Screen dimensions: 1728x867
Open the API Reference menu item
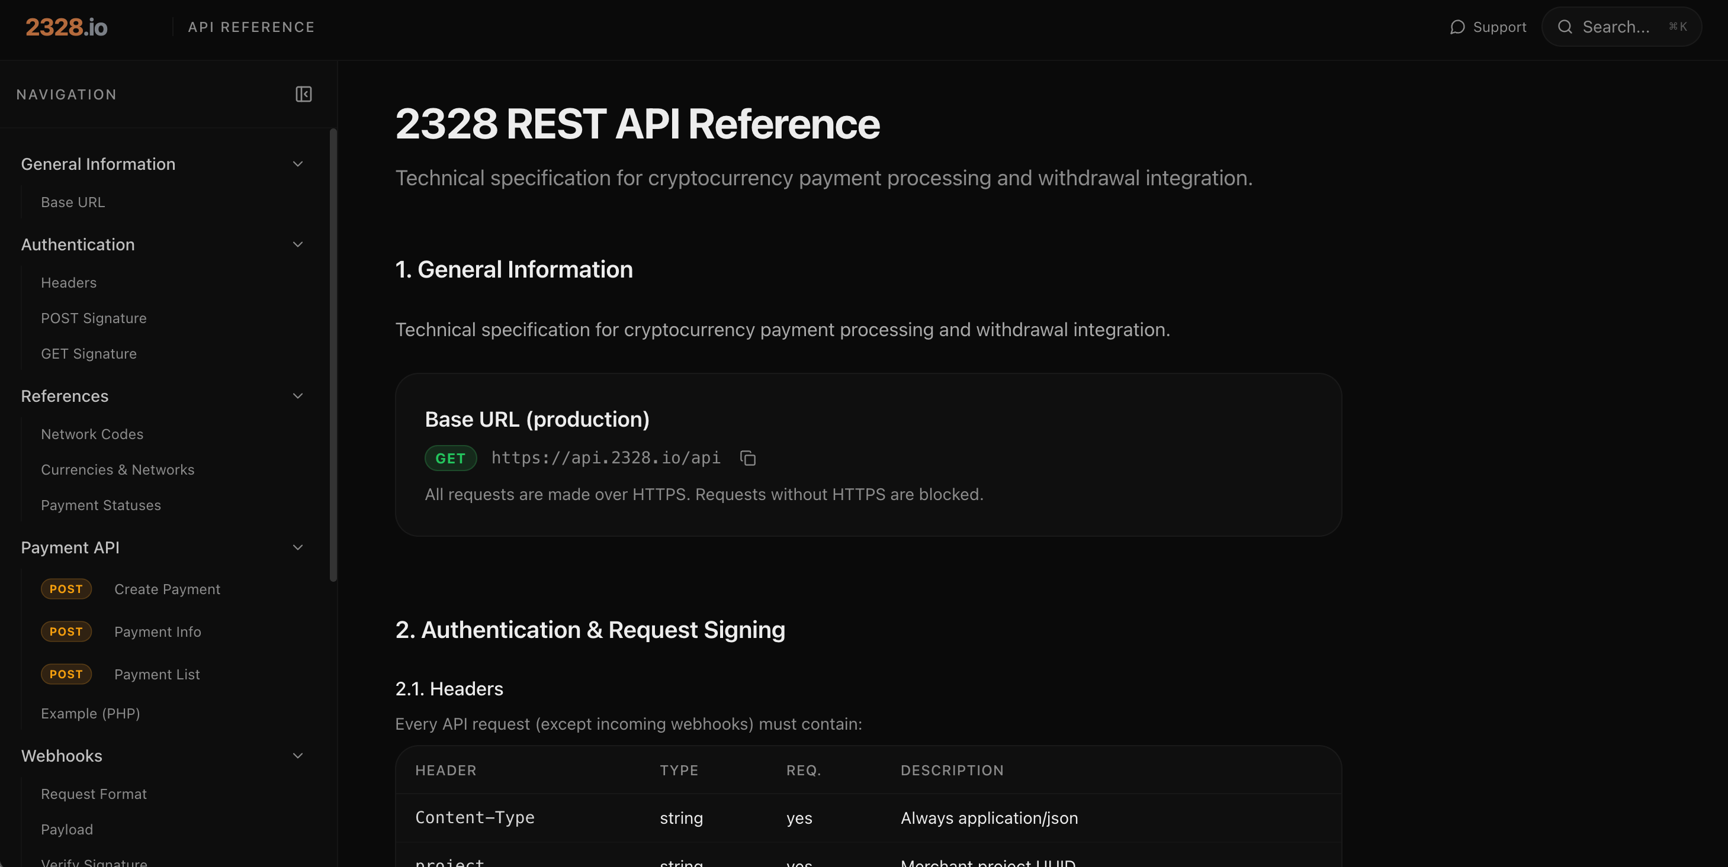click(252, 27)
